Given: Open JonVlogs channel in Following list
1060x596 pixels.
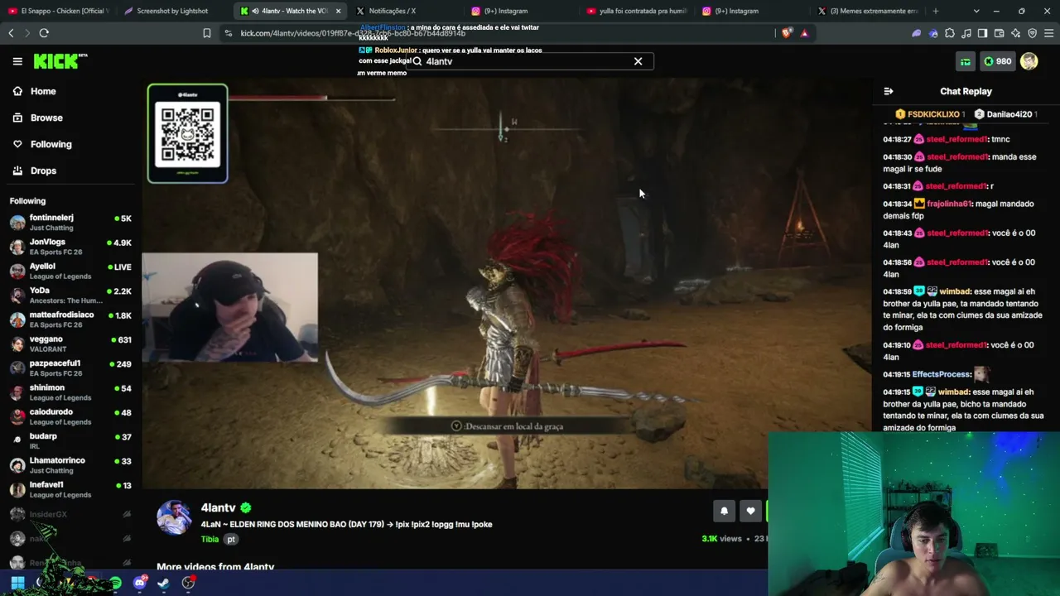Looking at the screenshot, I should [x=70, y=247].
